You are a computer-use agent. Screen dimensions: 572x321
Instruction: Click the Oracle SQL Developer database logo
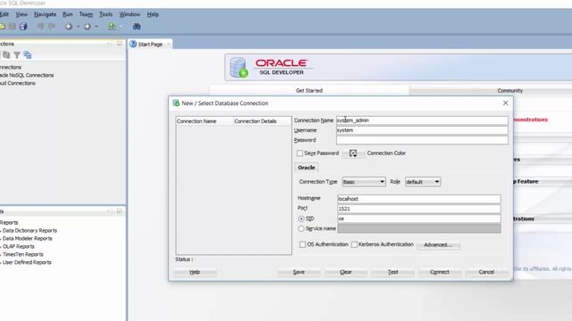coord(239,68)
